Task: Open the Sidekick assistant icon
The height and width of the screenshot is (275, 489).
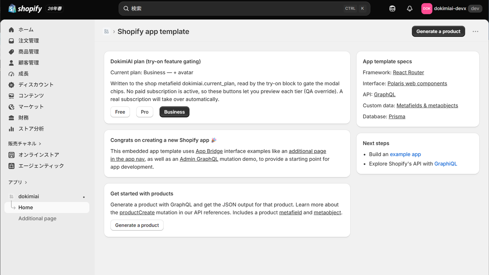Action: pyautogui.click(x=392, y=9)
